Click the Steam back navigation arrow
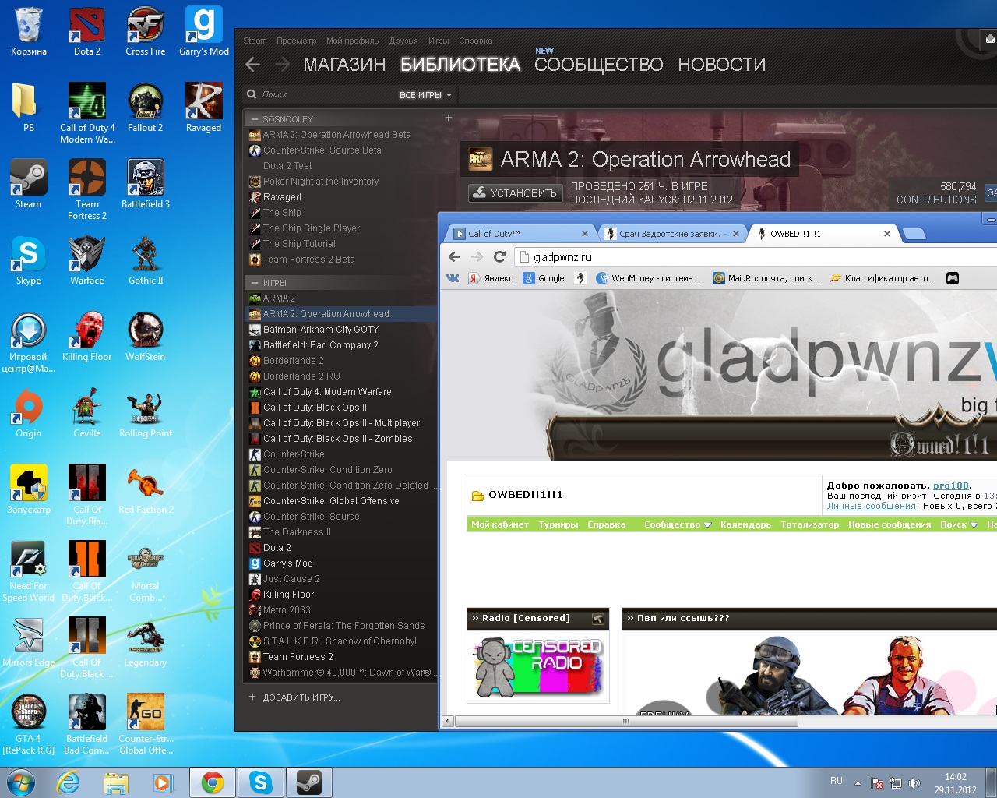 click(x=252, y=65)
